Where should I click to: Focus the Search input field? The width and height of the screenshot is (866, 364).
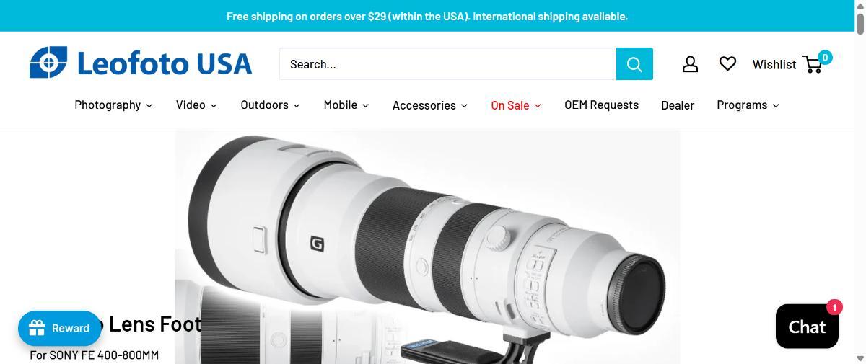click(447, 64)
